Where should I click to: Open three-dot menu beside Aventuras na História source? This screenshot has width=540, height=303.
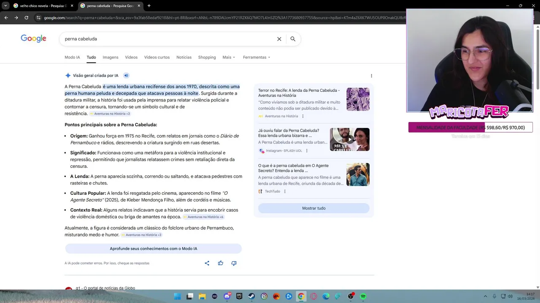click(302, 116)
